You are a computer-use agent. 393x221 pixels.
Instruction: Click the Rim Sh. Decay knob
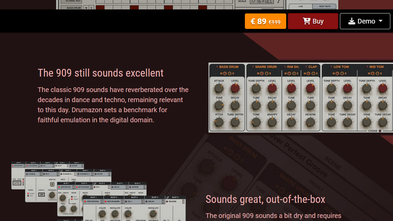291,122
